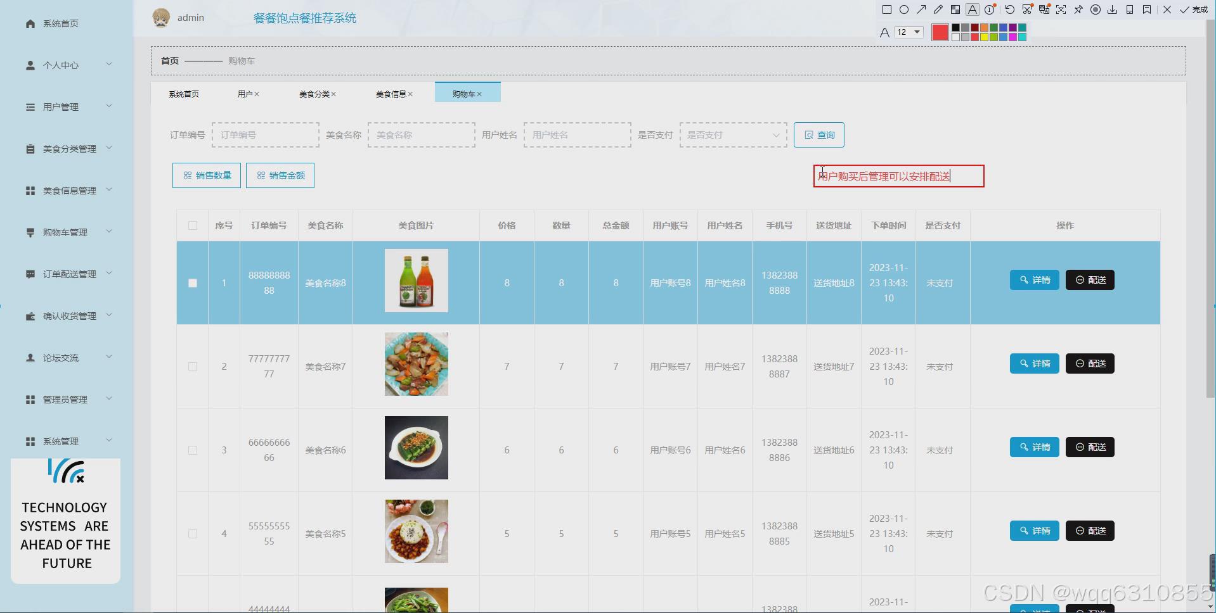Send screenshot to phone icon

[1130, 9]
